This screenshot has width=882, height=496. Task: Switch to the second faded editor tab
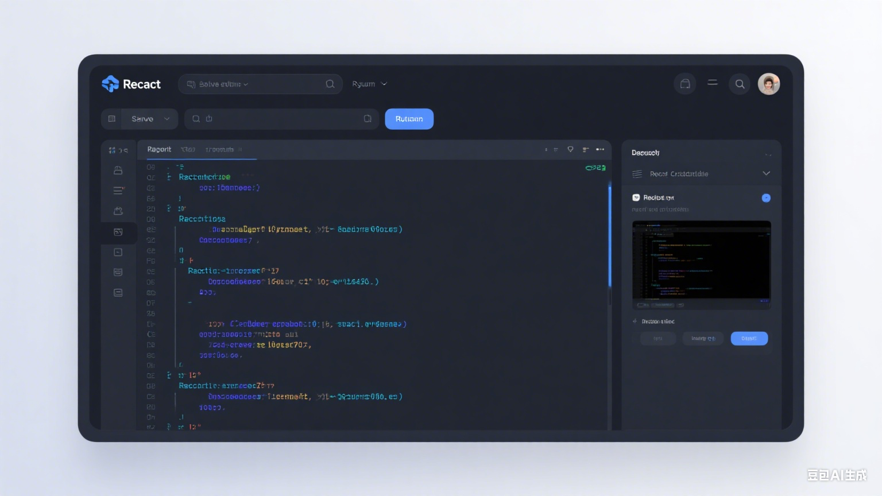[x=188, y=149]
